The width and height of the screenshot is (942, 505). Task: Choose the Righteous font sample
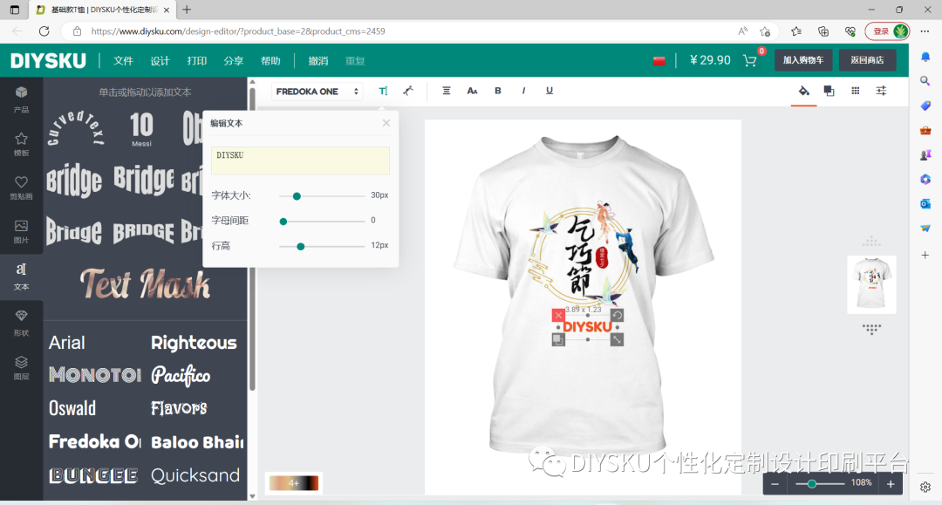pos(194,342)
